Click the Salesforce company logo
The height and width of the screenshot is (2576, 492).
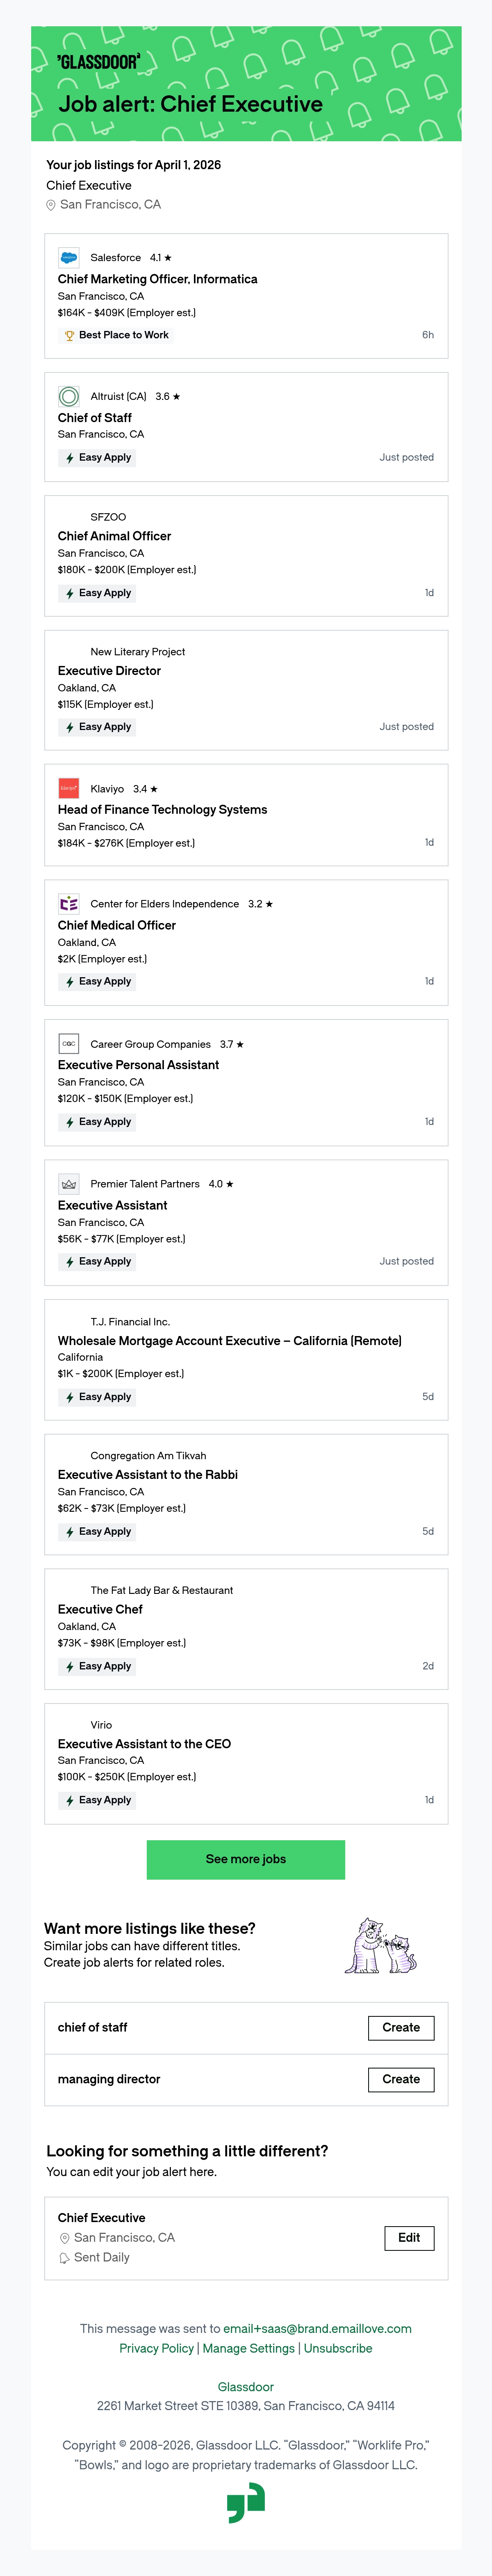[x=69, y=257]
